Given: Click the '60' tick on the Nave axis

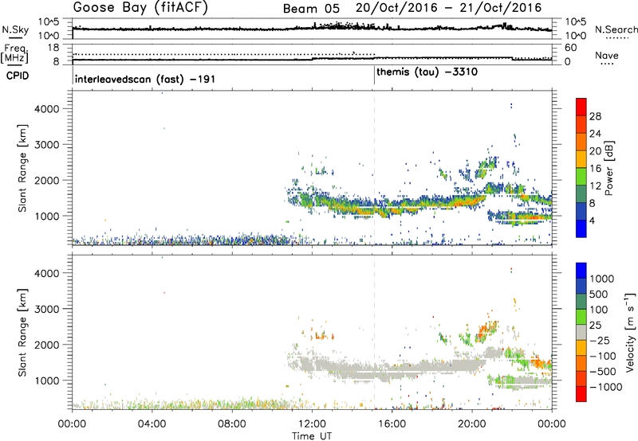Looking at the screenshot, I should [570, 48].
